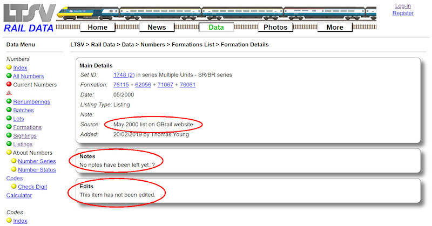Image resolution: width=432 pixels, height=226 pixels.
Task: Open the Codes link in sidebar
Action: click(15, 179)
